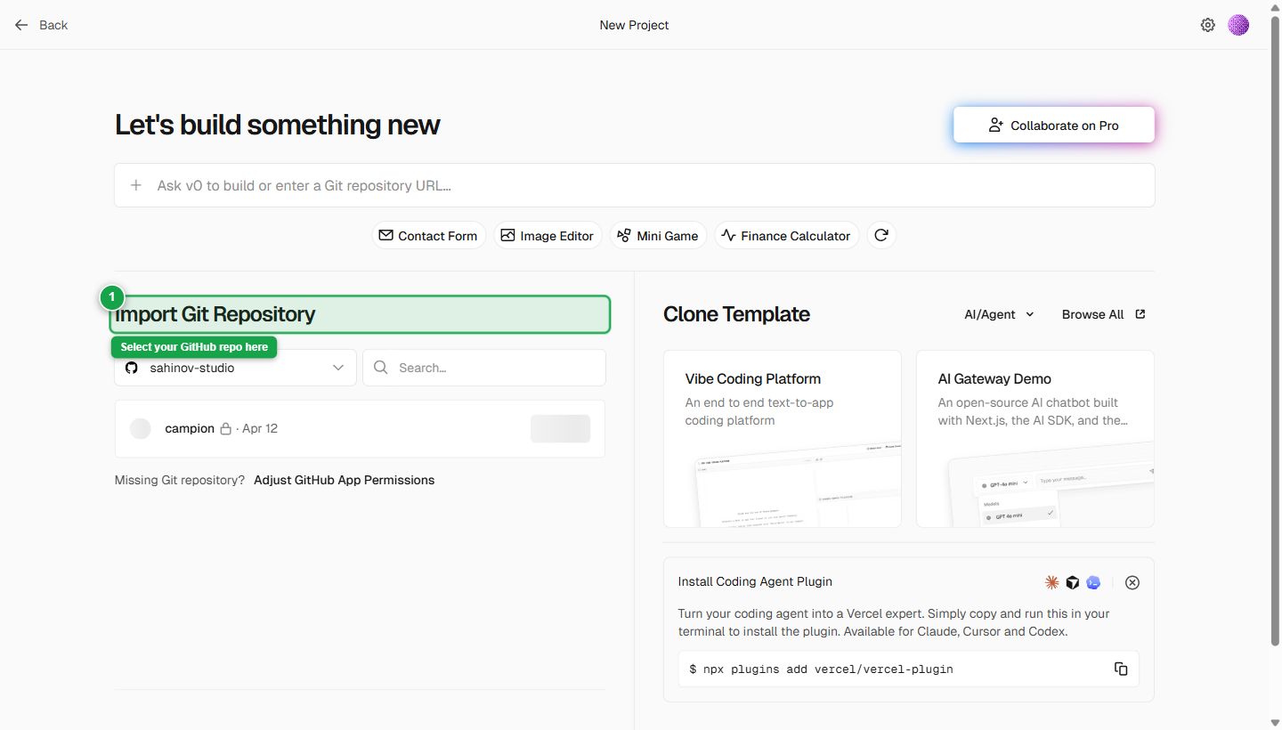Click the npx plugins add command text
The height and width of the screenshot is (730, 1282).
(x=822, y=669)
